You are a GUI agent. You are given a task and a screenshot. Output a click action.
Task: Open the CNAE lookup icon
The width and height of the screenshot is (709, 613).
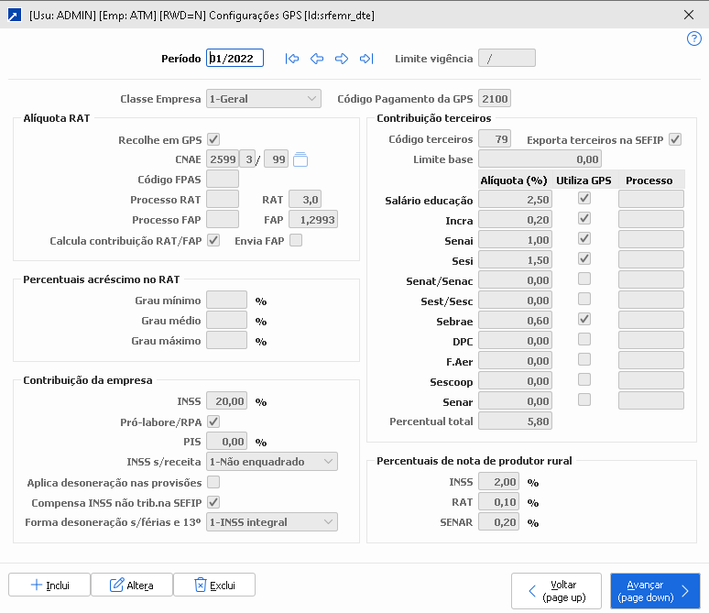click(x=300, y=159)
